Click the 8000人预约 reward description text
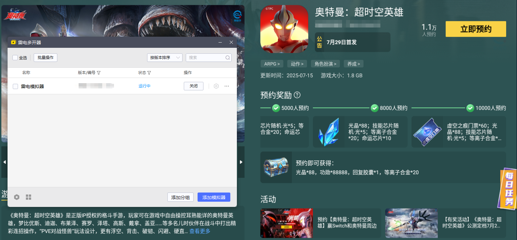The width and height of the screenshot is (517, 240). pyautogui.click(x=374, y=132)
